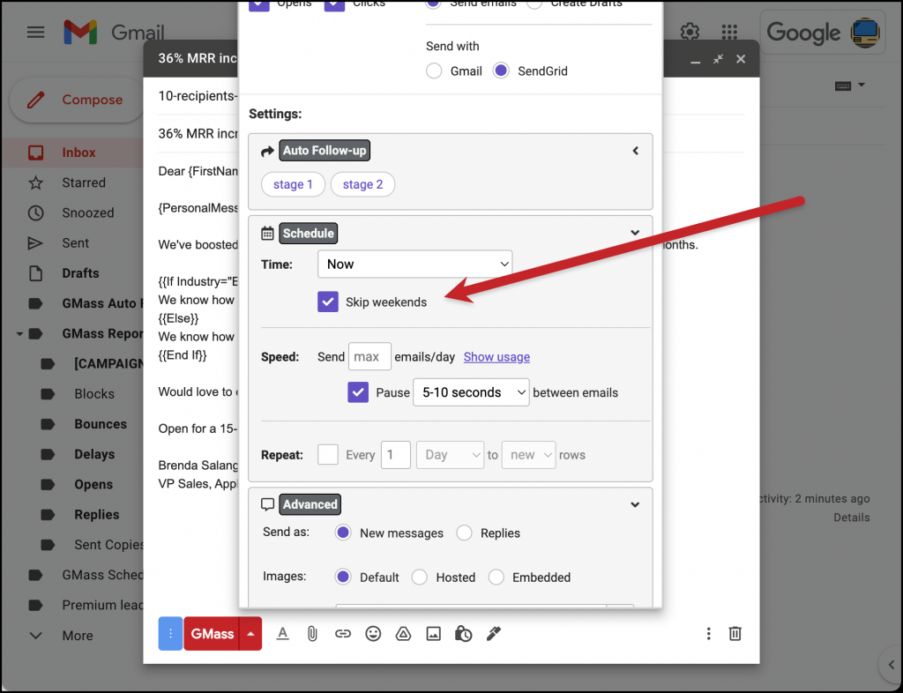Click the max emails/day input field
The image size is (903, 693).
pyautogui.click(x=369, y=356)
